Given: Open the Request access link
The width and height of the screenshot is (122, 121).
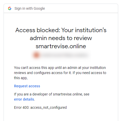Looking at the screenshot, I should pos(27,86).
